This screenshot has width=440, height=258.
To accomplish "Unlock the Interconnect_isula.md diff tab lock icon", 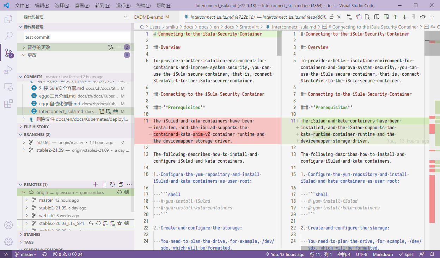I will click(331, 17).
